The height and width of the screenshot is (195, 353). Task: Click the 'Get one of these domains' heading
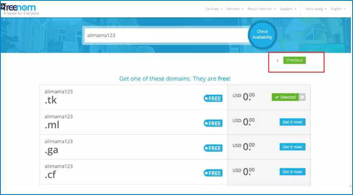point(175,79)
